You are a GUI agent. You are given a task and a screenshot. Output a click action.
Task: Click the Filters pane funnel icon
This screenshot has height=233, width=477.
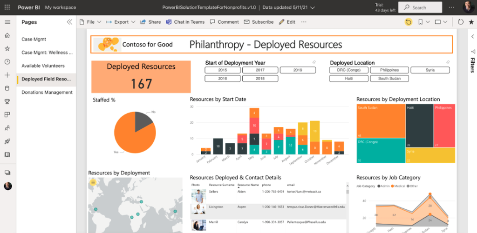pyautogui.click(x=473, y=51)
